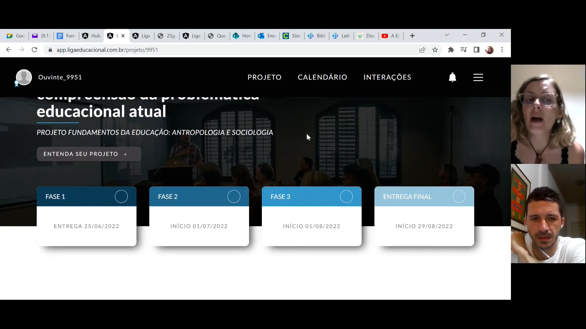
Task: Select the FASE 2 circle indicator
Action: (233, 197)
